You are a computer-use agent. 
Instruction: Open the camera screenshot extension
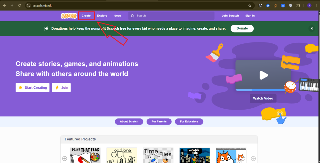click(260, 6)
